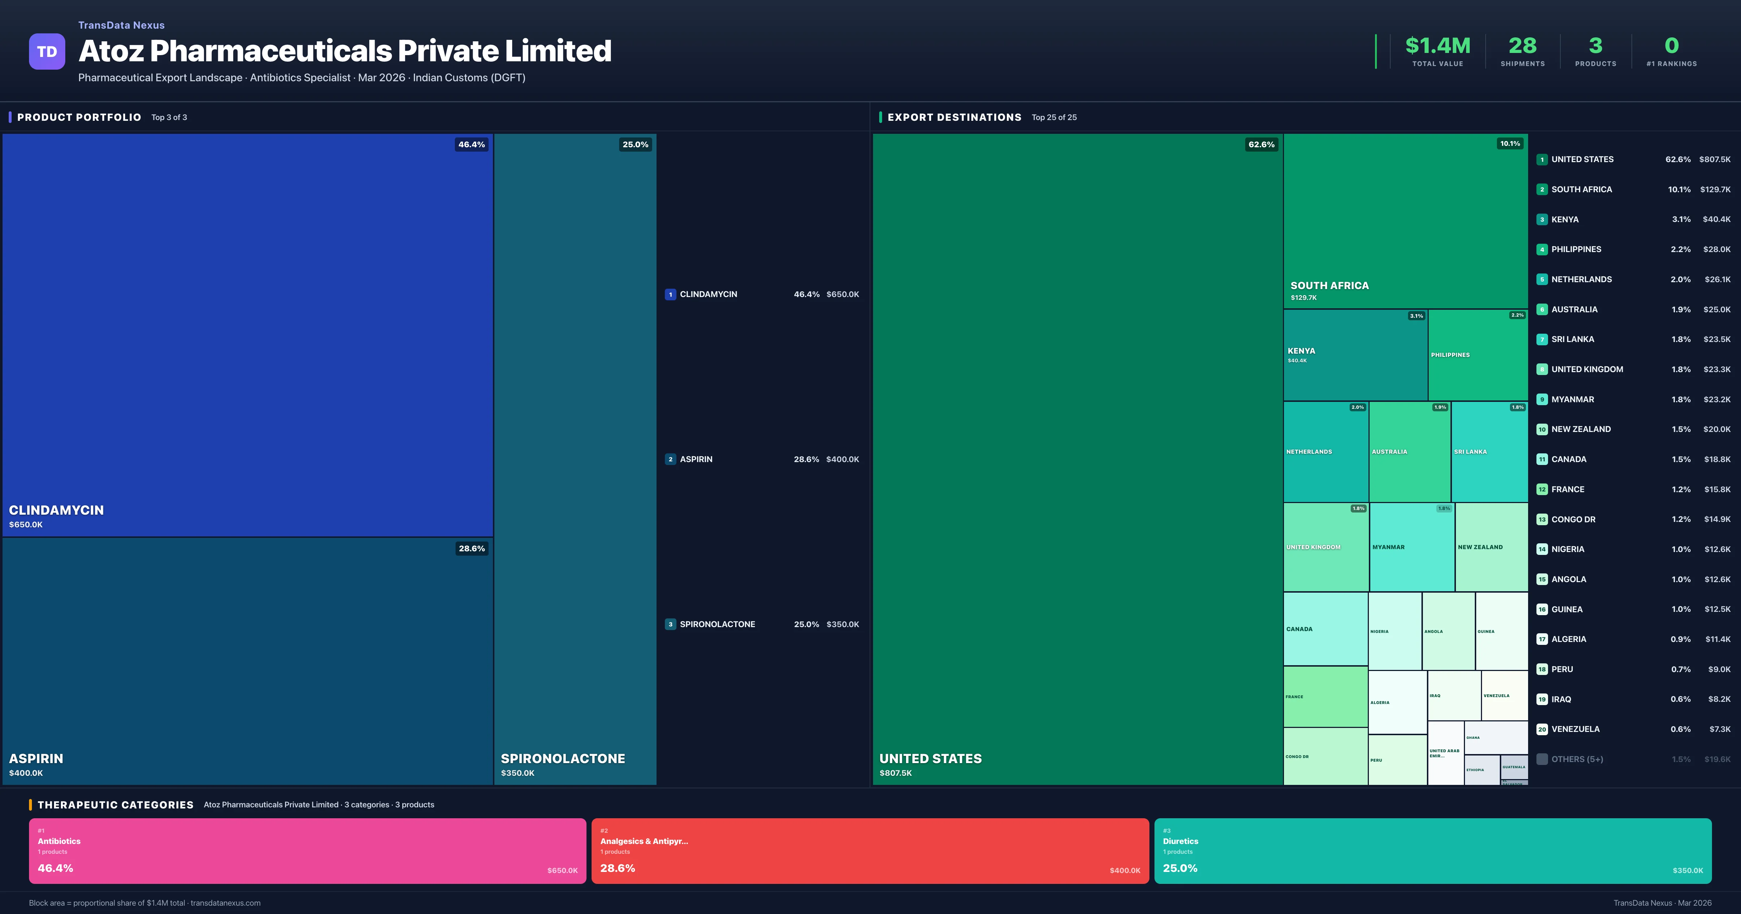Click rank badge 1 beside UNITED STATES
This screenshot has width=1741, height=914.
(x=1542, y=160)
